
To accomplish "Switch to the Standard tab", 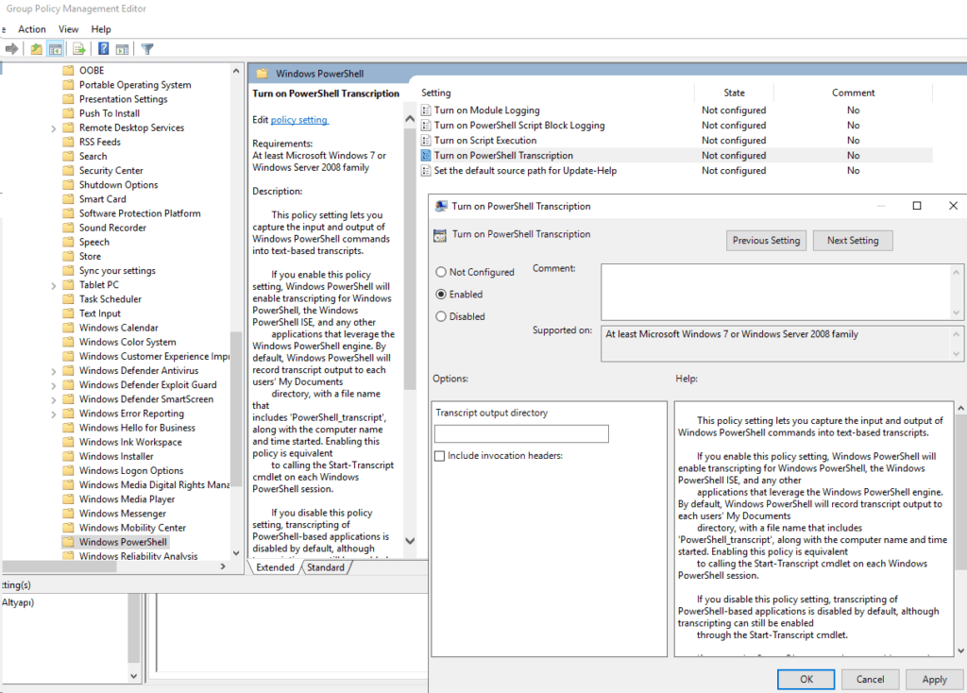I will (326, 567).
